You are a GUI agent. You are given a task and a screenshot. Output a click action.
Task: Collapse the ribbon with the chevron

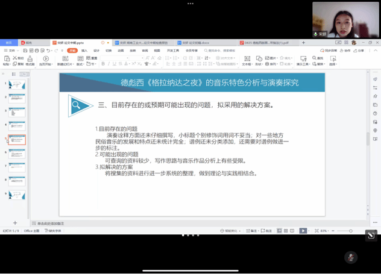376,51
